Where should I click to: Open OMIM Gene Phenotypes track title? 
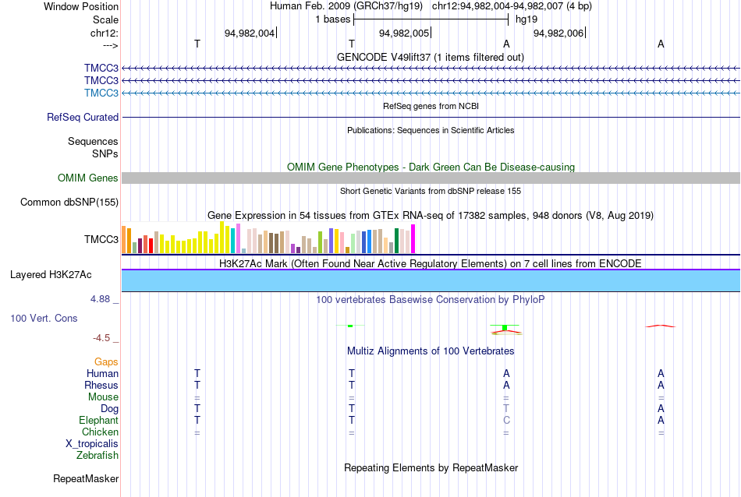(431, 167)
